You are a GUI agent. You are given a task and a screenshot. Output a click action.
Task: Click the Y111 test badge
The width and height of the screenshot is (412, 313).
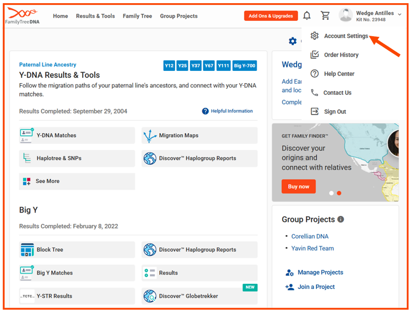(x=223, y=66)
